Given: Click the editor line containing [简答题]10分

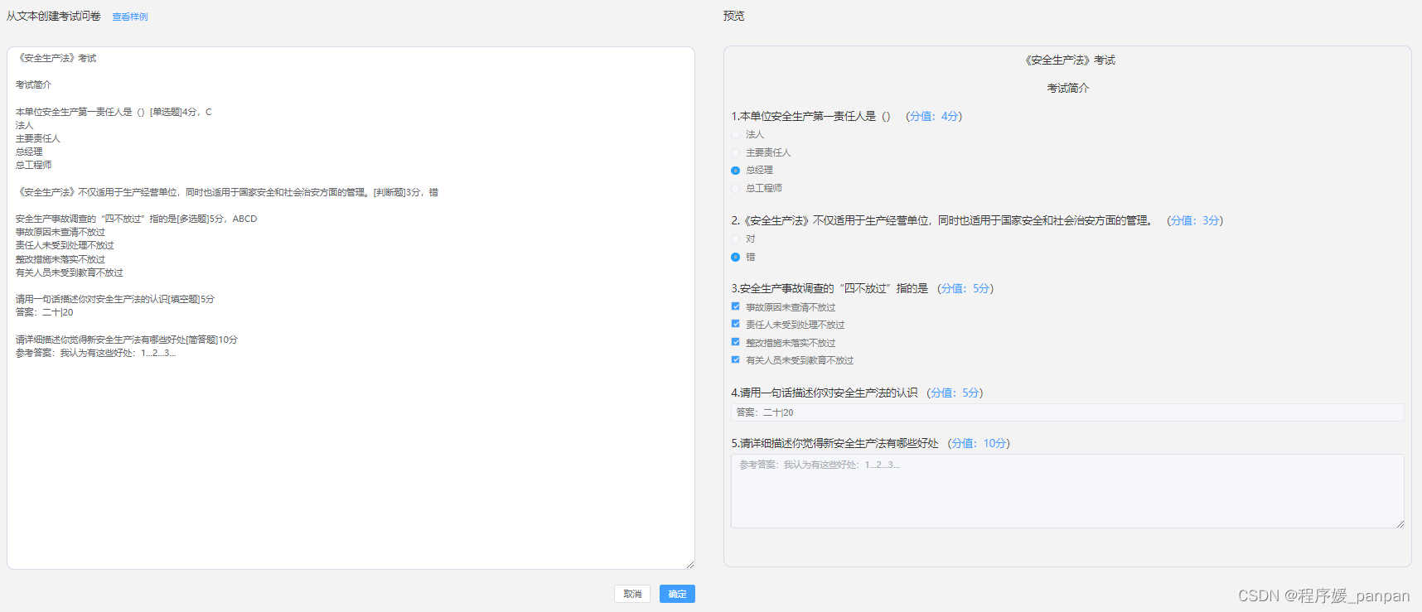Looking at the screenshot, I should point(127,340).
